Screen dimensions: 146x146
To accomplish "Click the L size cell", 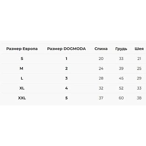I will tap(22, 78).
